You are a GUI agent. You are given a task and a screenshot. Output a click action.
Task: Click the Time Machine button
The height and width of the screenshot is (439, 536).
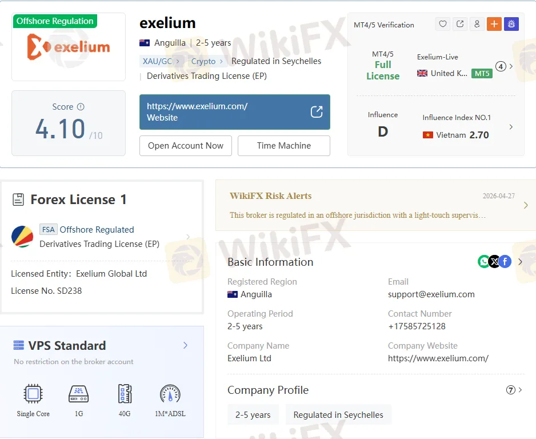click(x=284, y=146)
